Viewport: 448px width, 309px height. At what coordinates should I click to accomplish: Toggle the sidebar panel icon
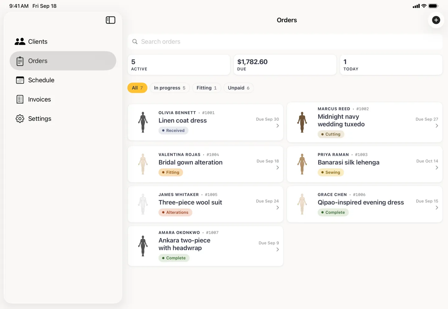click(x=110, y=20)
